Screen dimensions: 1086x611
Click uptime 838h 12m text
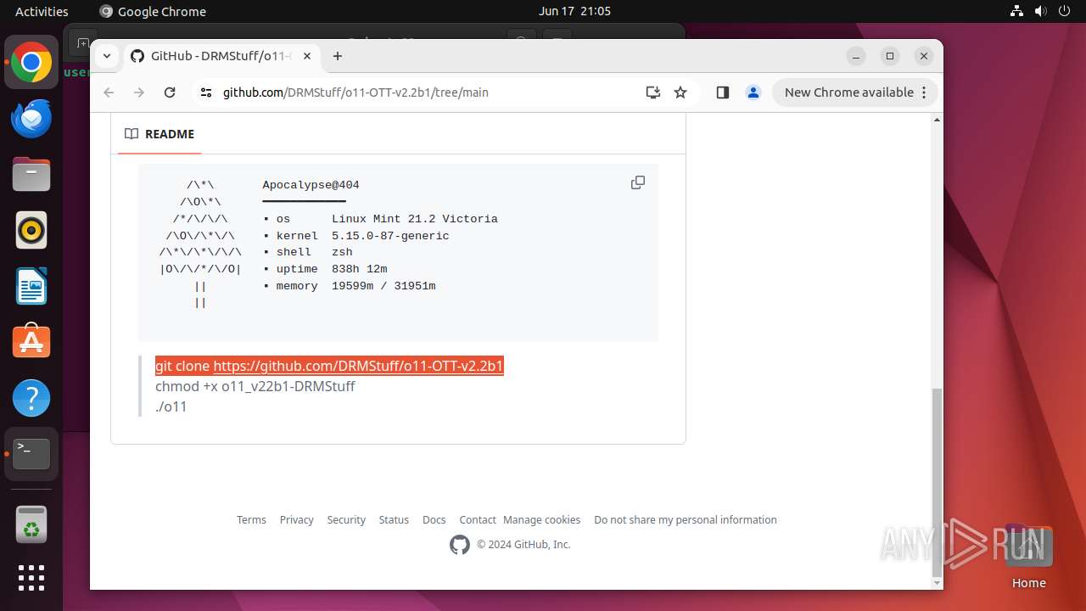[332, 269]
